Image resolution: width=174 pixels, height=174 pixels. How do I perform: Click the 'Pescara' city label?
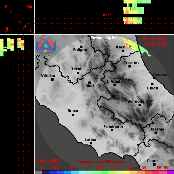tap(161, 75)
